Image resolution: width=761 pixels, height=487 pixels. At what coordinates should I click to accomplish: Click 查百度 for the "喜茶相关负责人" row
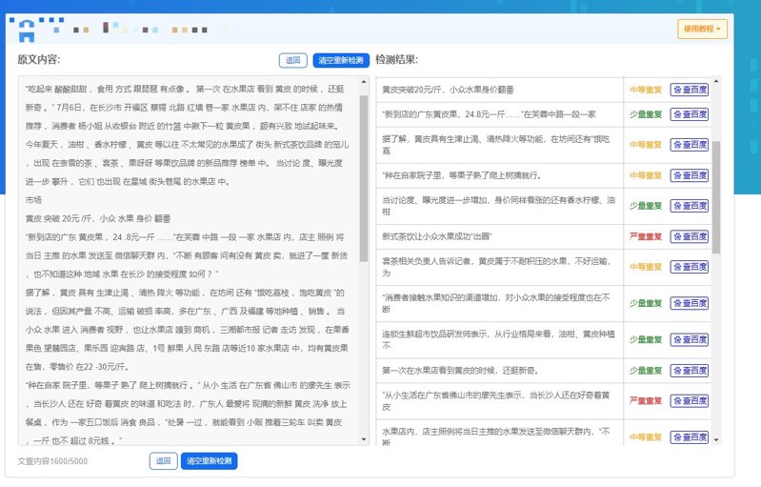pos(689,266)
